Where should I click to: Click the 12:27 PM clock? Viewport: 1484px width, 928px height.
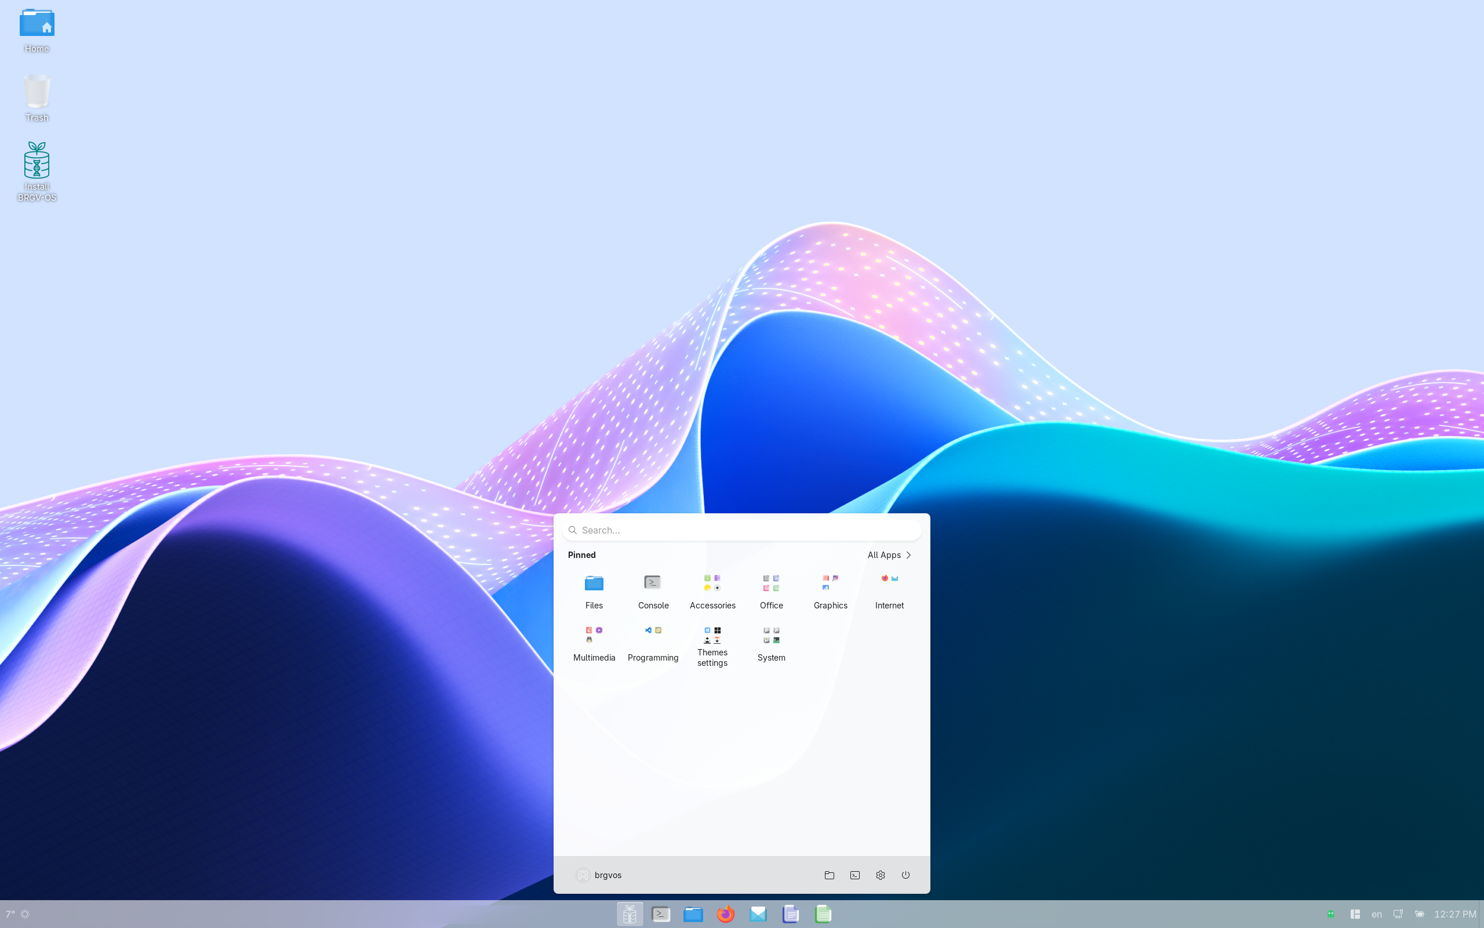tap(1455, 914)
